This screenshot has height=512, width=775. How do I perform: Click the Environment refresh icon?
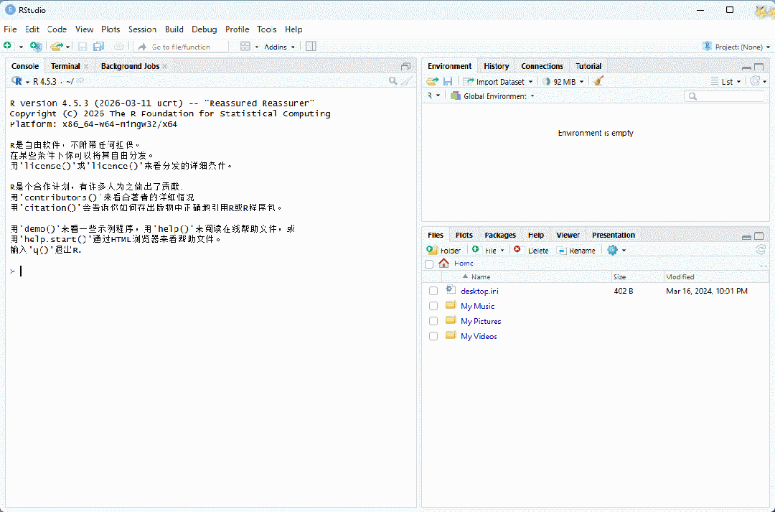click(755, 81)
